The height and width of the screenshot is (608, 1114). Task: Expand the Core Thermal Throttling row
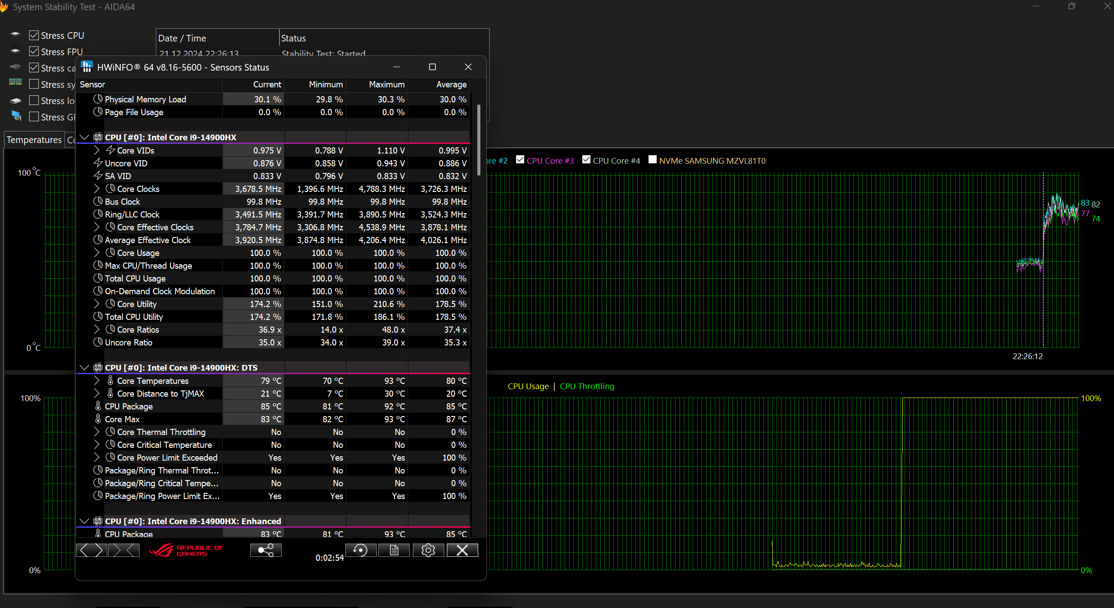point(97,432)
